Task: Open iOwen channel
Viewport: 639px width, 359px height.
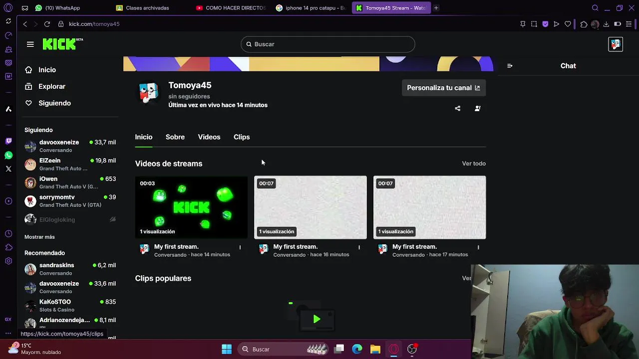Action: (x=70, y=182)
